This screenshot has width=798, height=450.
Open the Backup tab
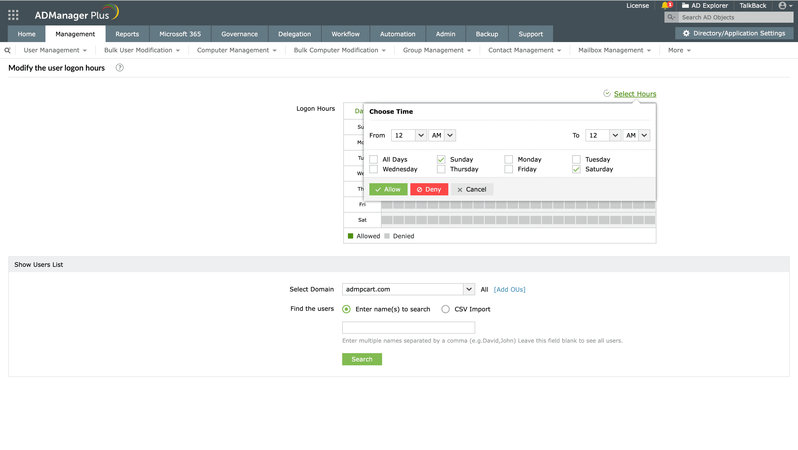pyautogui.click(x=487, y=34)
